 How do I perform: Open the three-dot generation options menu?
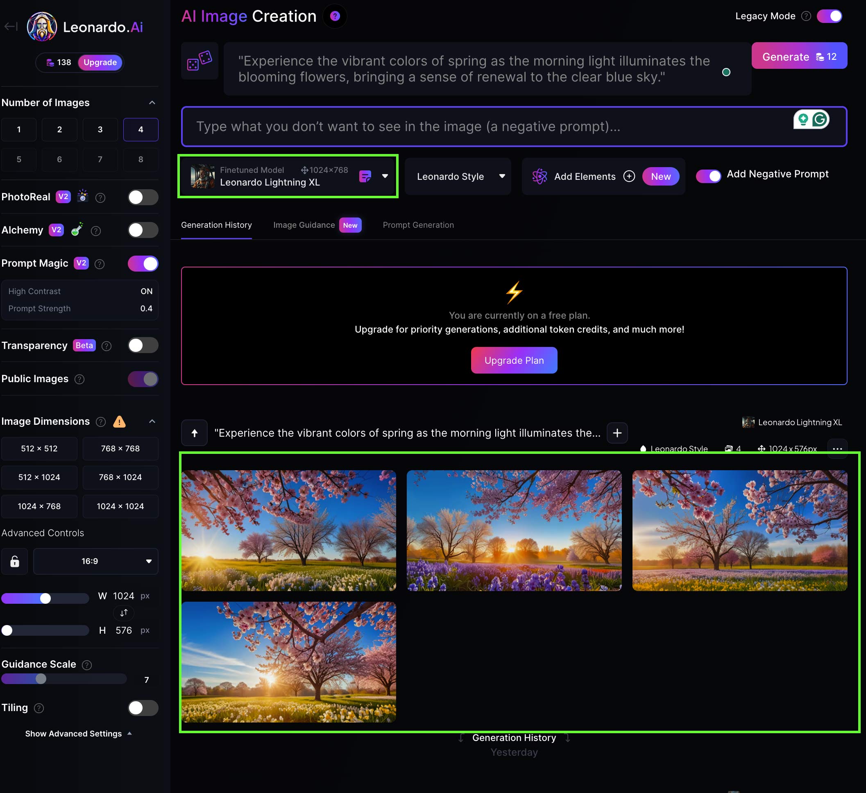(x=837, y=449)
